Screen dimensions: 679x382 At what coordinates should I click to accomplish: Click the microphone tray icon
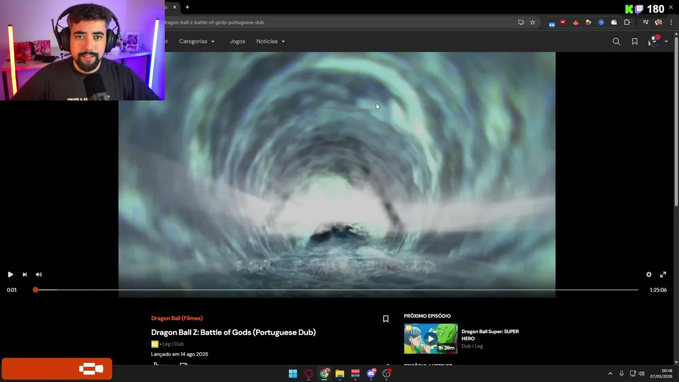click(622, 374)
